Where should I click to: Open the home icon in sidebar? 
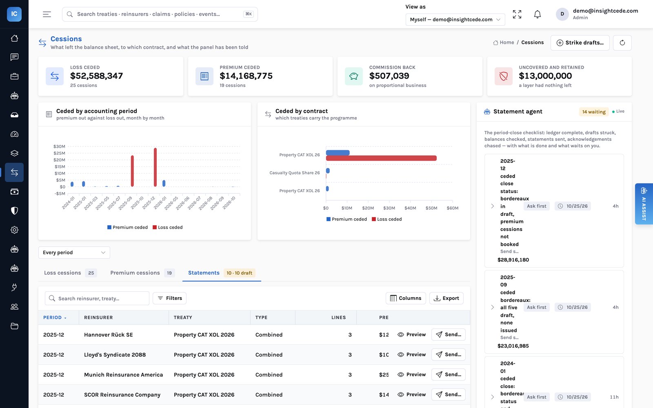point(14,38)
